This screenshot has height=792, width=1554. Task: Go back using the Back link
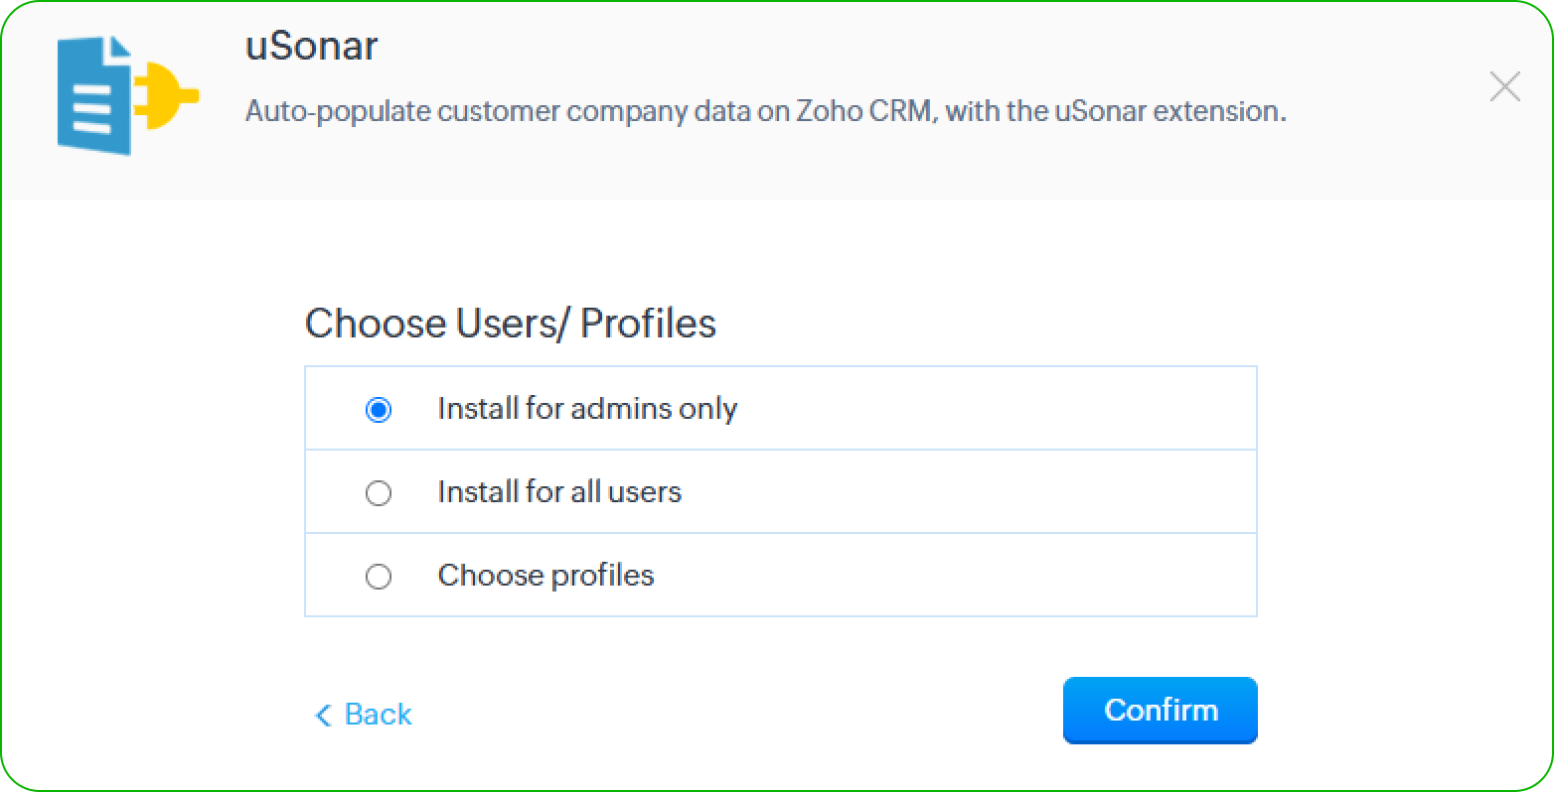click(378, 715)
